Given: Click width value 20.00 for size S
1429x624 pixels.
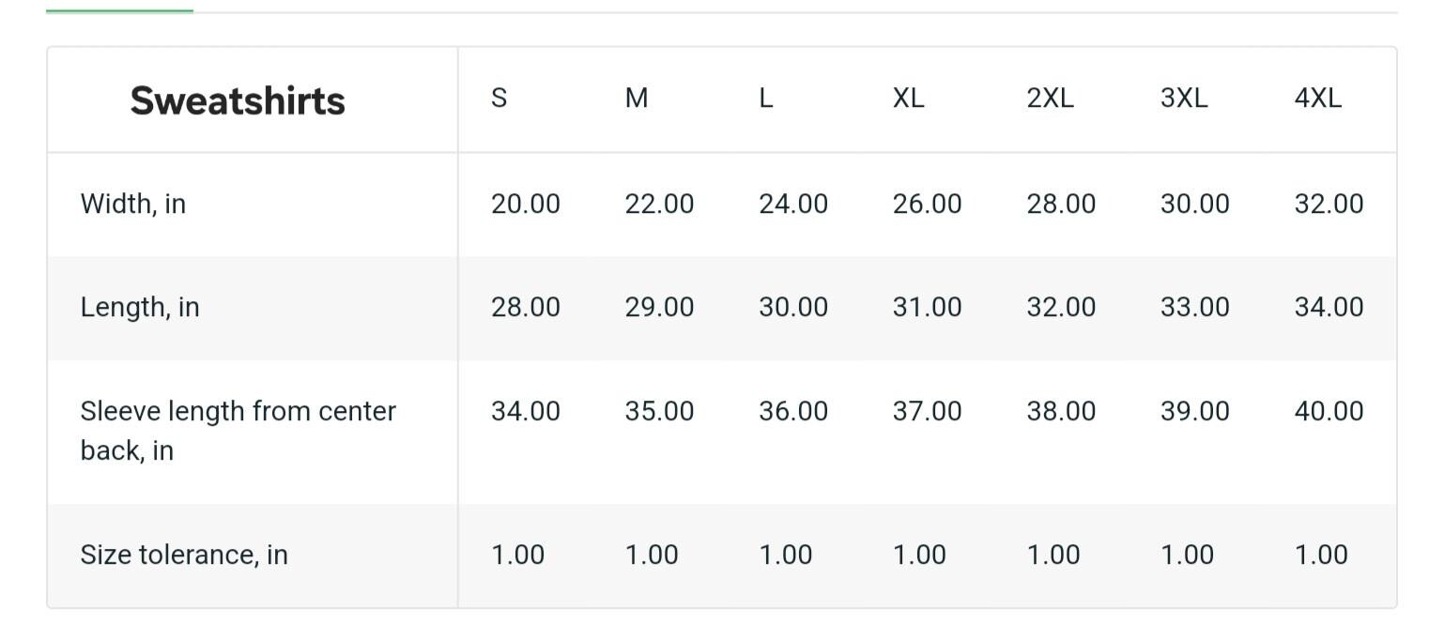Looking at the screenshot, I should (x=526, y=204).
